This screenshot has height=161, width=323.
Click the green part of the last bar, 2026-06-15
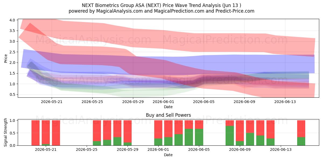[x=301, y=141]
